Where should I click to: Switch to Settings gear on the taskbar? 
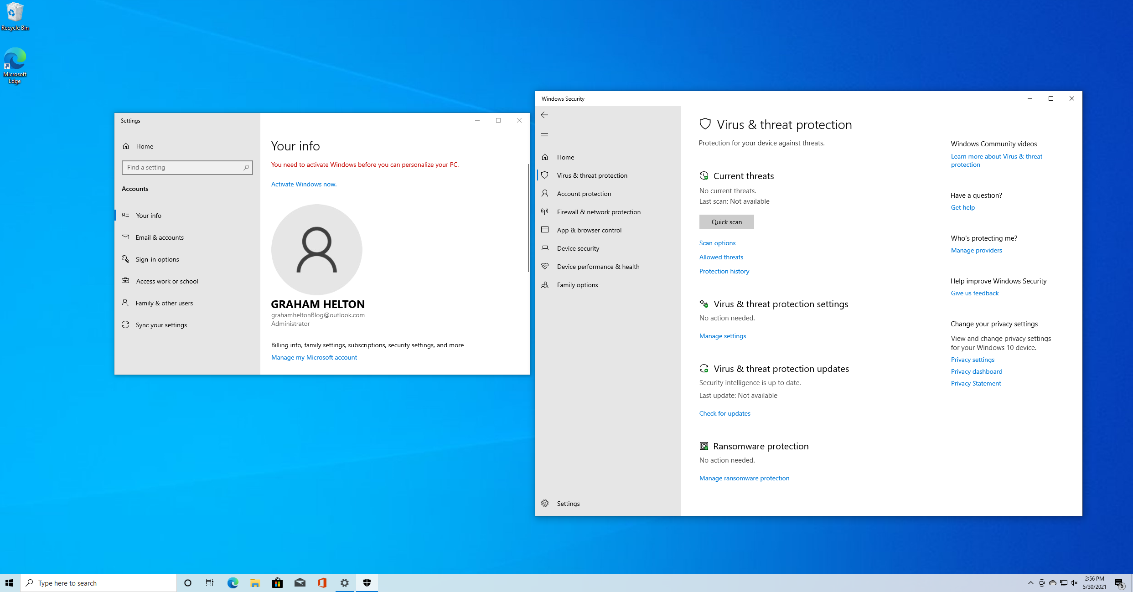[345, 583]
